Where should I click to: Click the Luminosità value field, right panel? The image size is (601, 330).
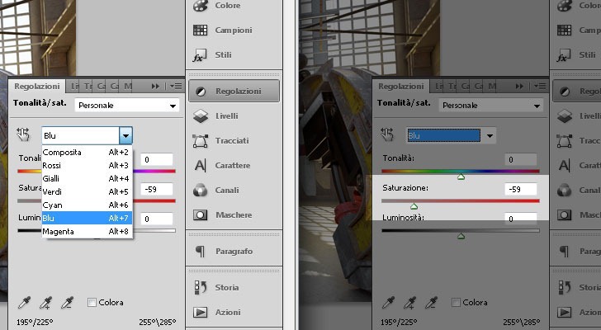521,219
